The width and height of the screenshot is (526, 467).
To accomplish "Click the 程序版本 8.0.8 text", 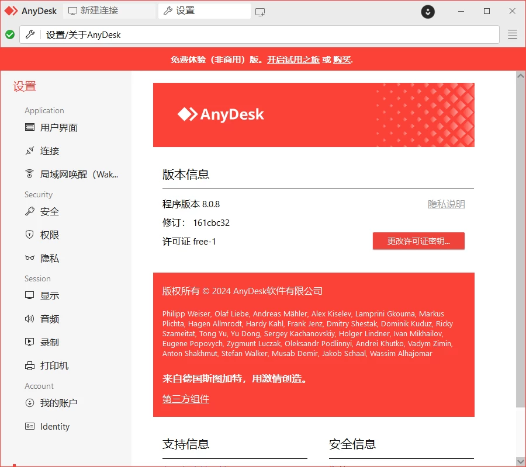I will pyautogui.click(x=191, y=204).
